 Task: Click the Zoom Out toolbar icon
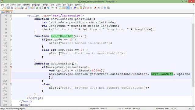56,8
